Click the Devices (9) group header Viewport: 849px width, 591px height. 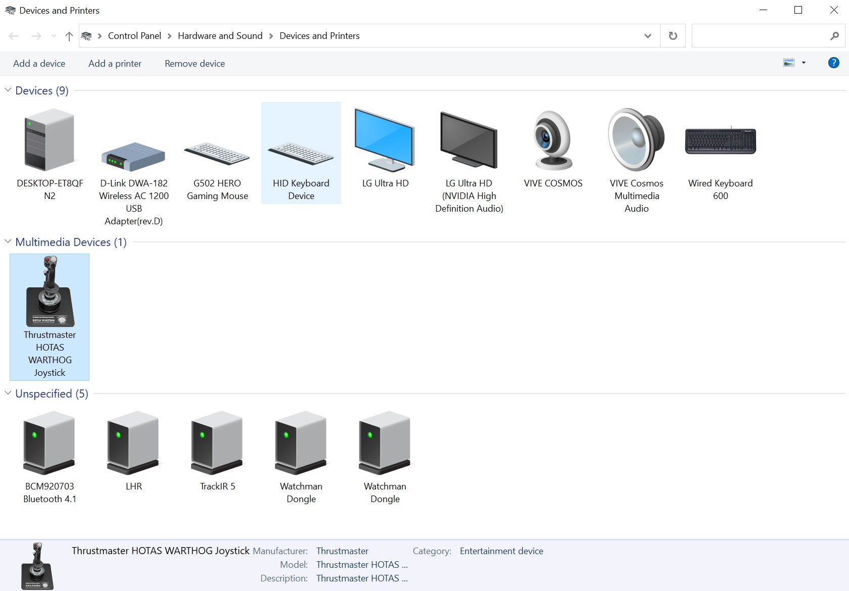tap(42, 90)
